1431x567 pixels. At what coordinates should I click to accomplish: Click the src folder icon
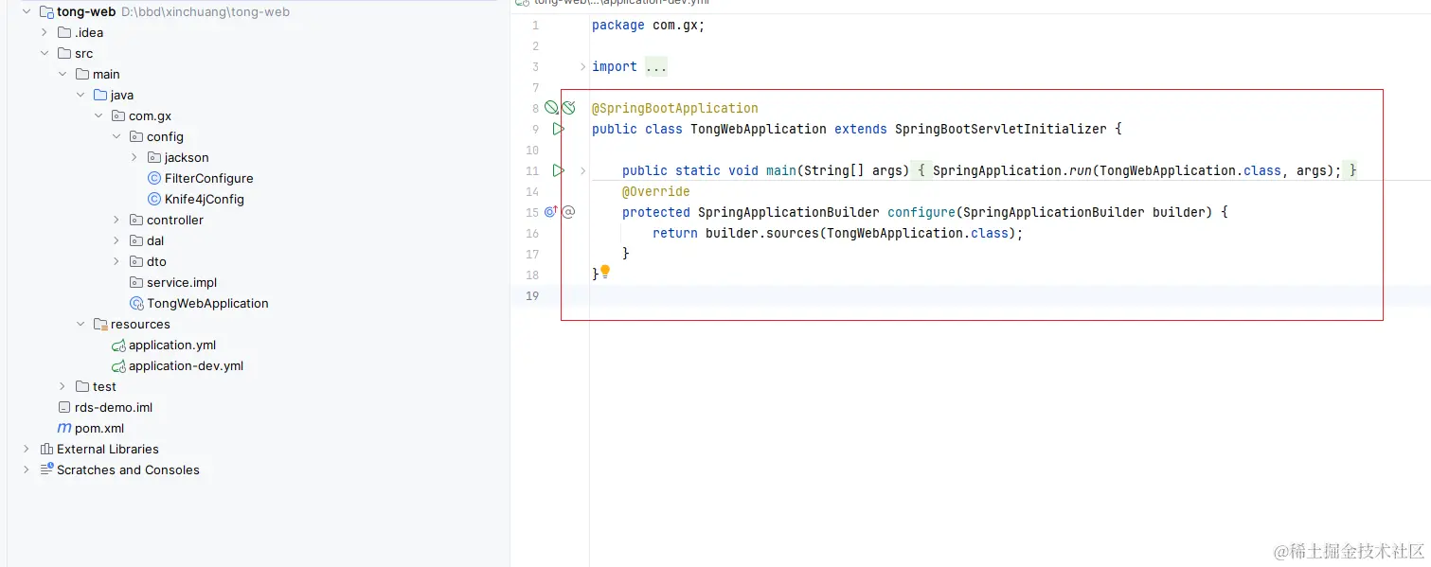[64, 54]
